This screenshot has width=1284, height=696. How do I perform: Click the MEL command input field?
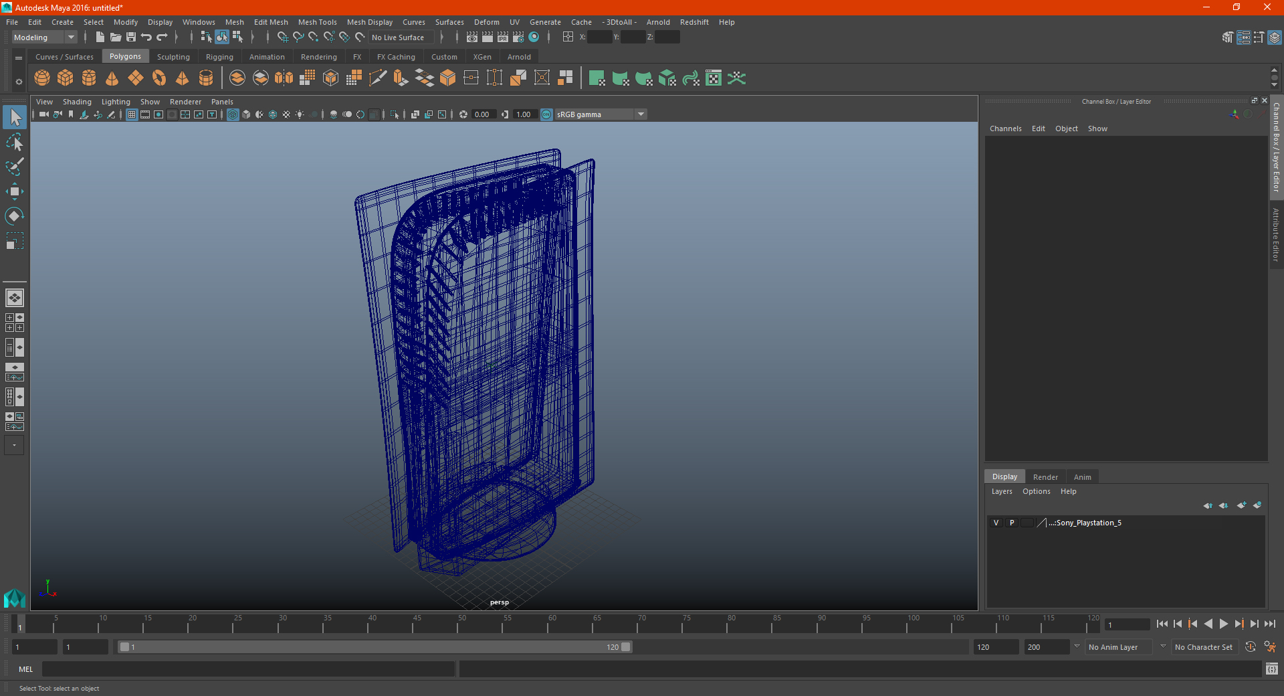coord(249,669)
